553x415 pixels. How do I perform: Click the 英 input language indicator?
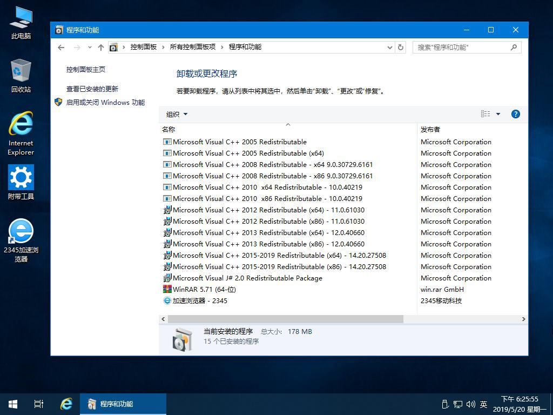point(483,404)
